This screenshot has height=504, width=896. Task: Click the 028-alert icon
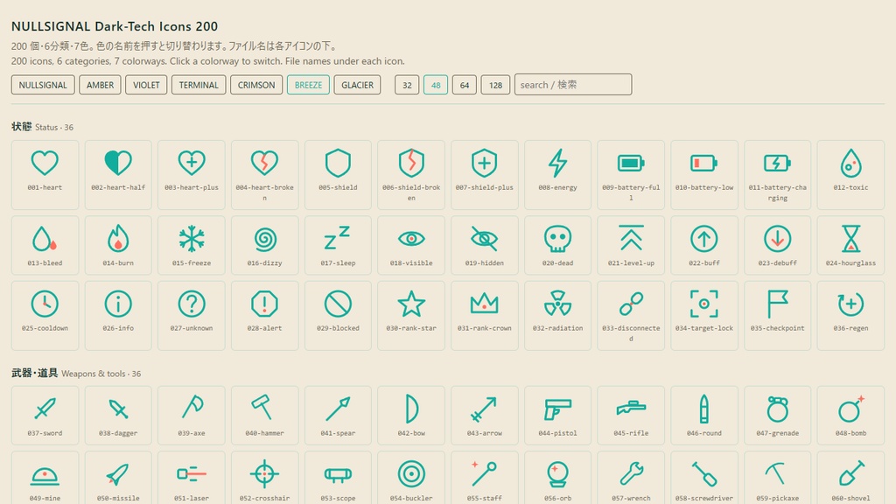click(x=264, y=304)
